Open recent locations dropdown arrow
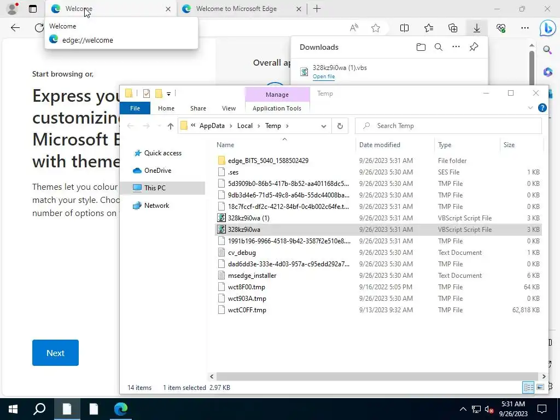The image size is (560, 420). pyautogui.click(x=159, y=126)
